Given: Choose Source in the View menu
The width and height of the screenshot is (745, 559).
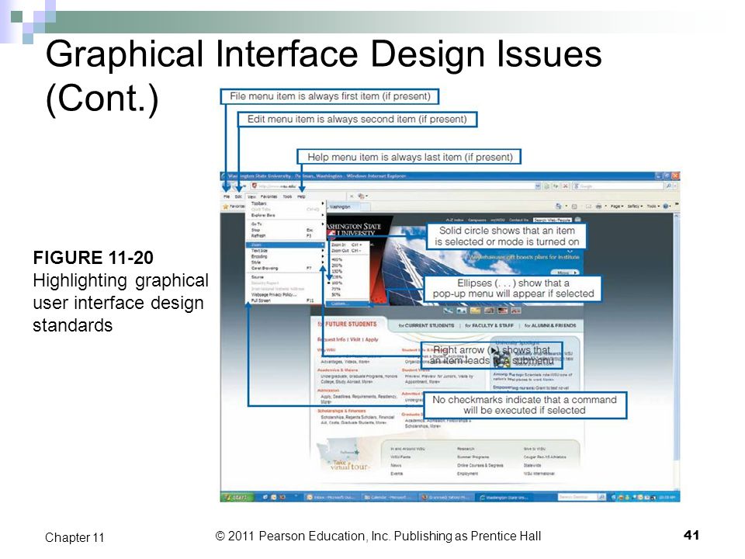Looking at the screenshot, I should coord(286,276).
